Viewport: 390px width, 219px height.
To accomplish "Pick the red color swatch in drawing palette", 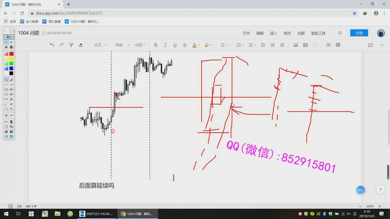I will [11, 54].
